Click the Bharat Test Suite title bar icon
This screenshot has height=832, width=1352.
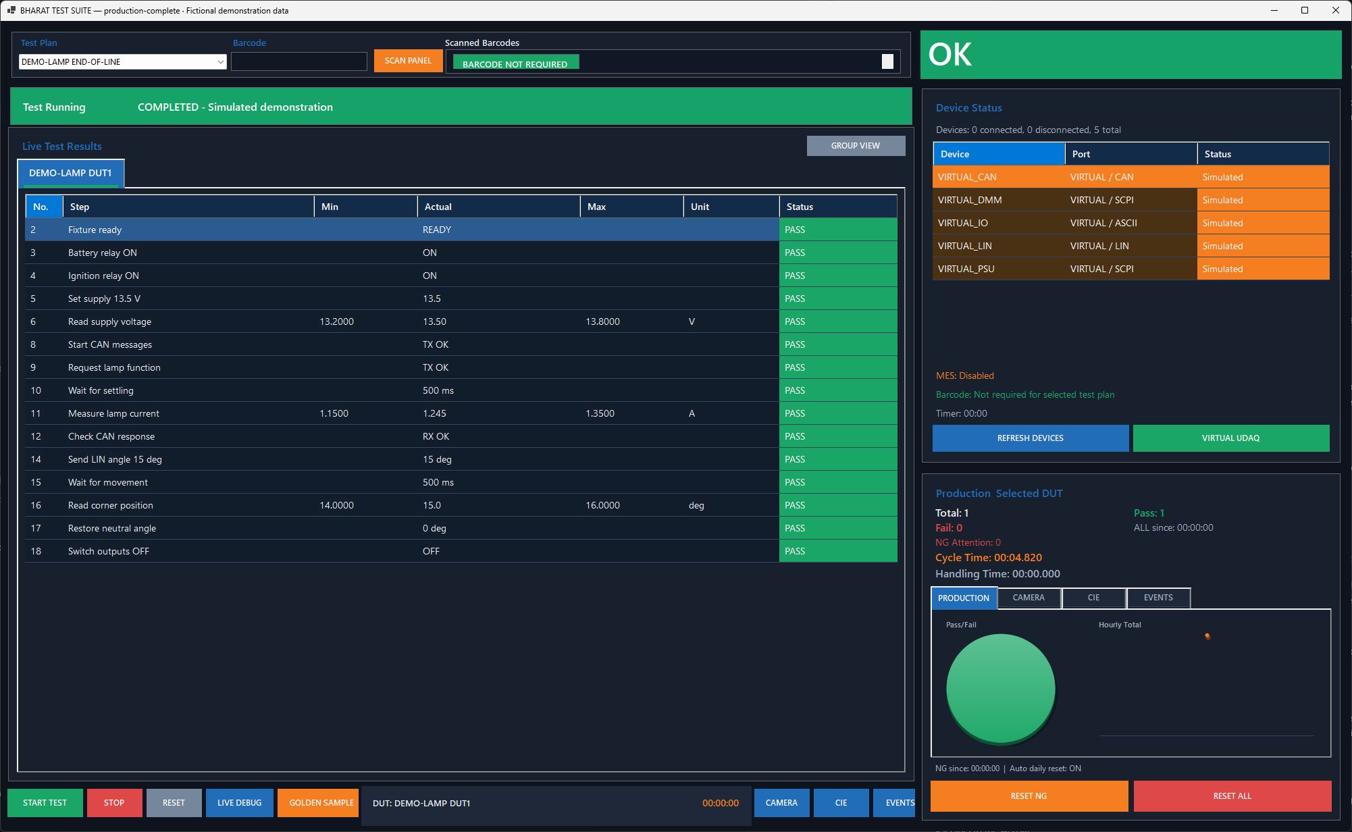point(11,10)
